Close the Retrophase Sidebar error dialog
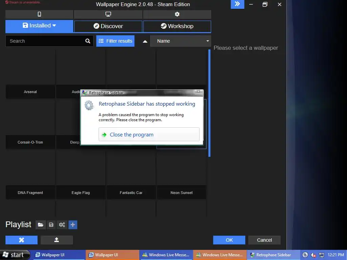 click(199, 91)
